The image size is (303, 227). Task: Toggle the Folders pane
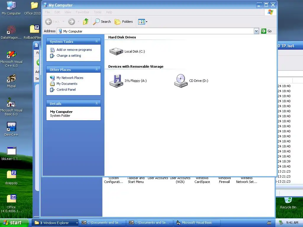(124, 22)
